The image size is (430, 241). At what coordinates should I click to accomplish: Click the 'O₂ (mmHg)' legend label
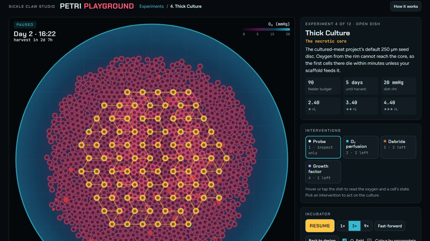pyautogui.click(x=279, y=24)
